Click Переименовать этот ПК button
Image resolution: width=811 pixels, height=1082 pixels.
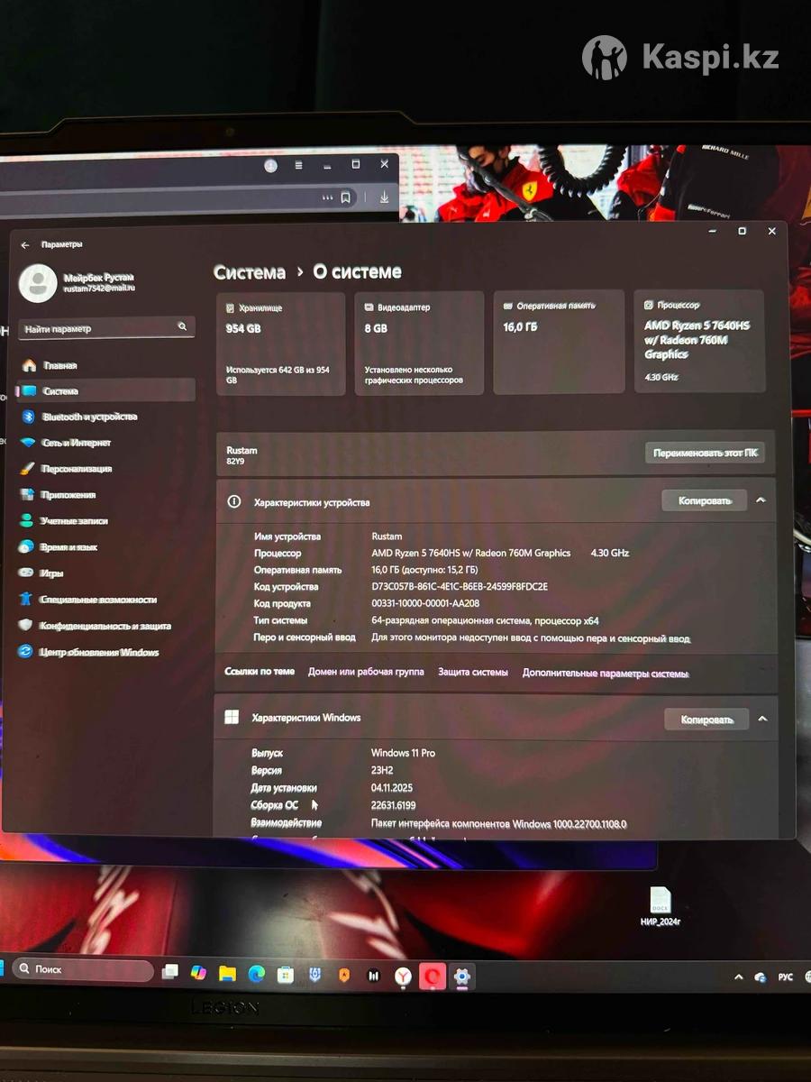[x=705, y=453]
